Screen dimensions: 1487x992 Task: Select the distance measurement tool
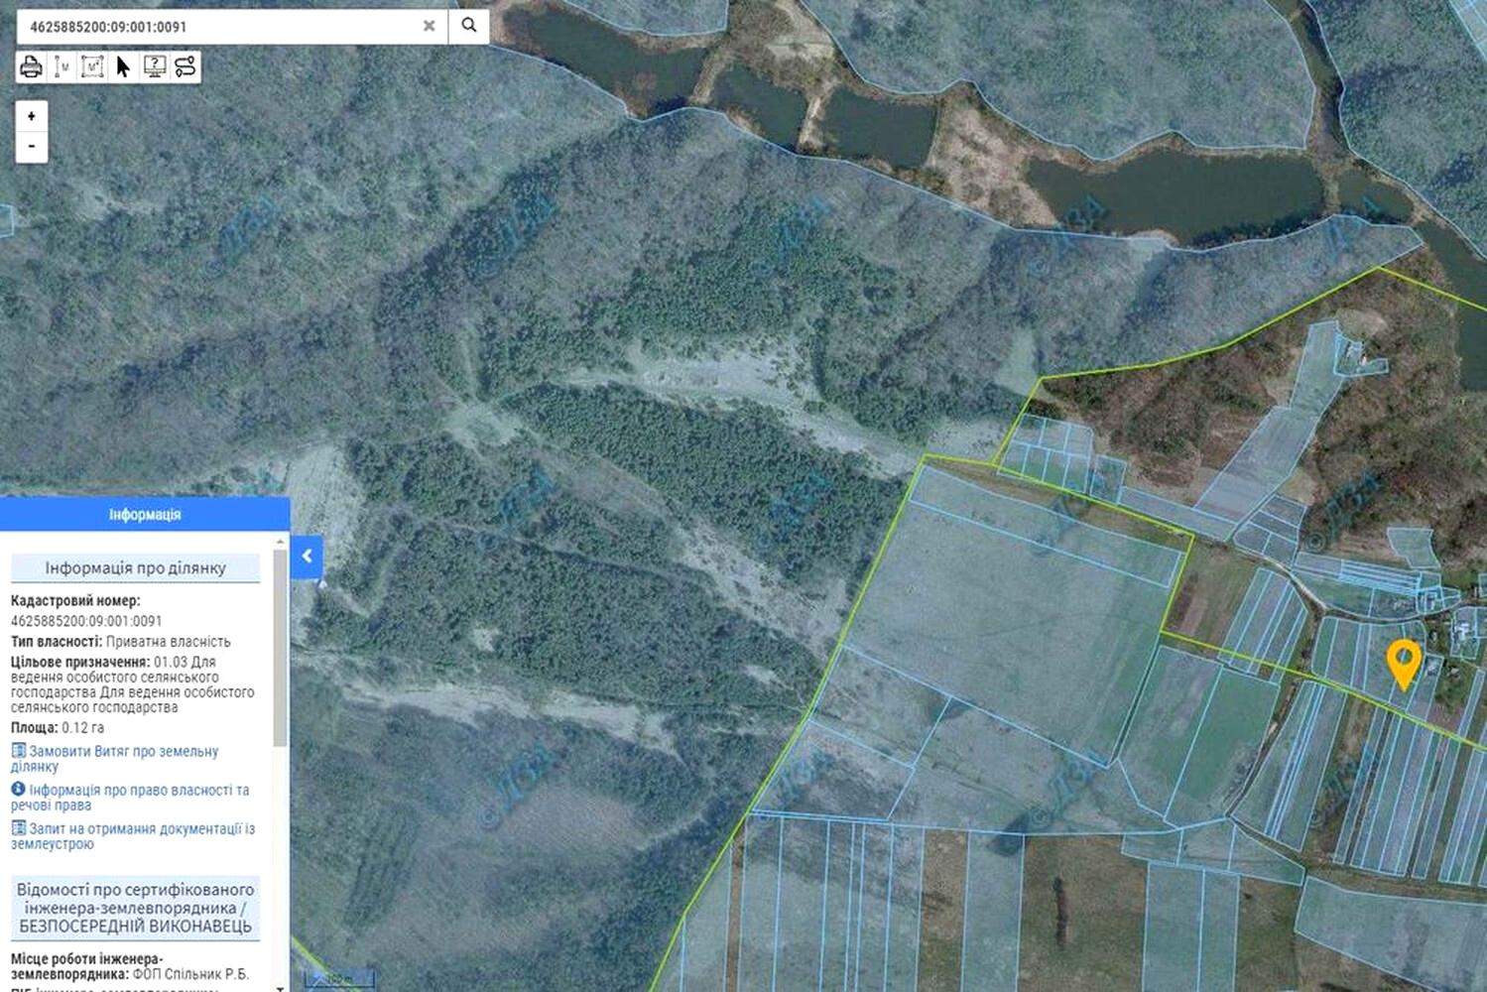[x=62, y=66]
